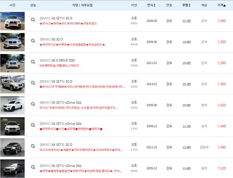
Task: Click description ★완전무사고★썬루프★누유일절없음
Action: [72, 45]
